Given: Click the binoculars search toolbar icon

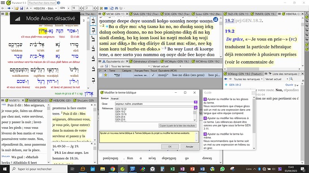Looking at the screenshot, I should click(116, 8).
